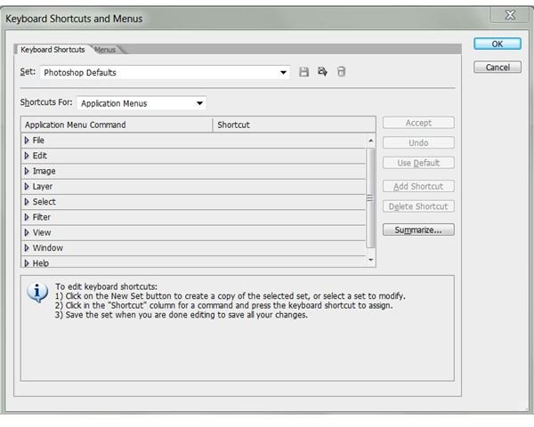Open the Summarize... button

[418, 230]
